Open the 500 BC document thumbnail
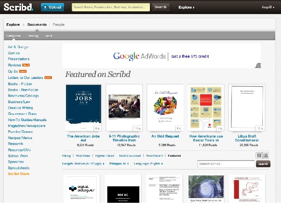 click(x=123, y=189)
